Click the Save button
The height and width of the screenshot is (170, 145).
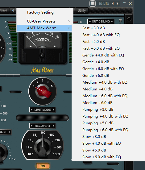(x=4, y=10)
